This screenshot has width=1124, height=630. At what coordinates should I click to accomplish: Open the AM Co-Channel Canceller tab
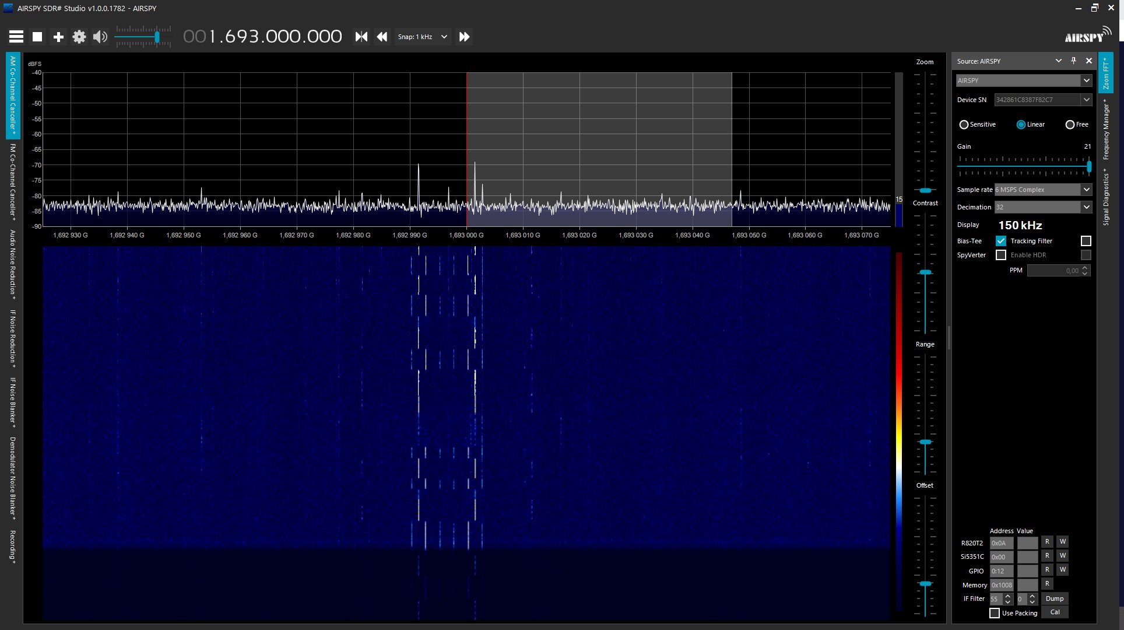click(x=13, y=96)
